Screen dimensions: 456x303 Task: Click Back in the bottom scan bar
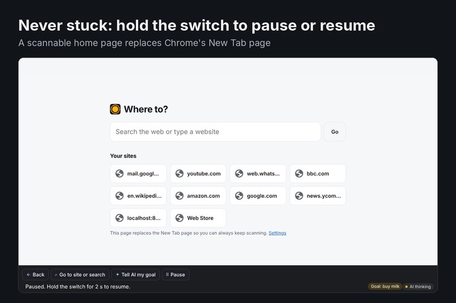36,275
